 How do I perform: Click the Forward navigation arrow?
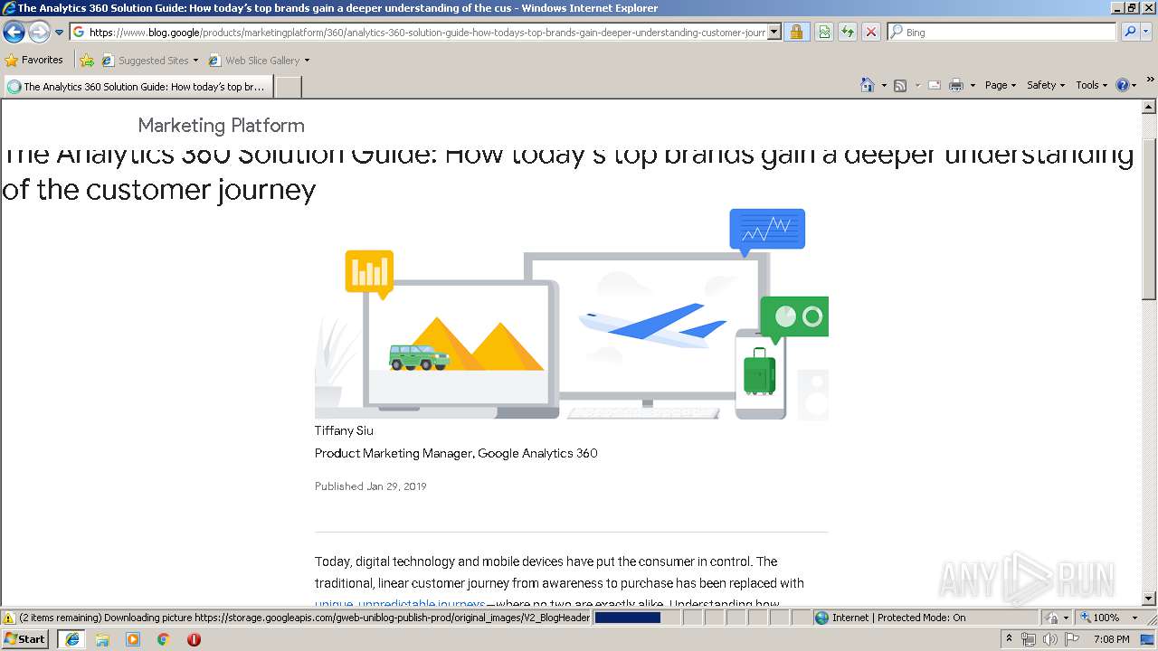[x=39, y=33]
